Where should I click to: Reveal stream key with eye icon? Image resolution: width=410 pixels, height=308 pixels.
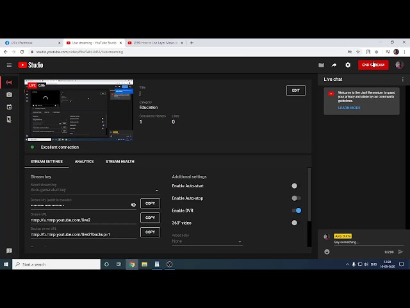(x=133, y=205)
